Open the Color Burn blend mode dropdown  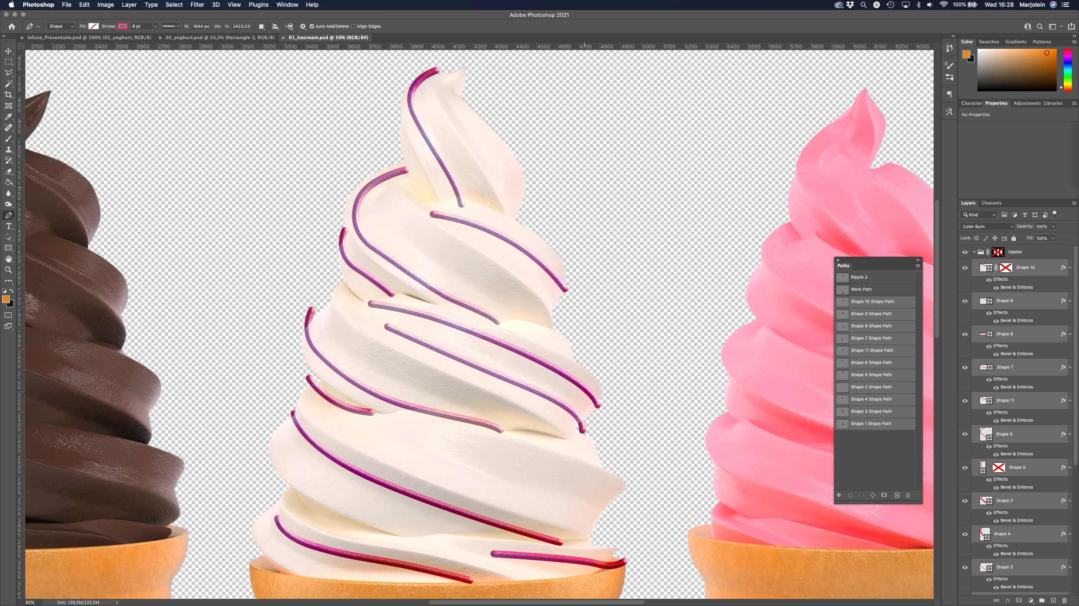click(988, 226)
